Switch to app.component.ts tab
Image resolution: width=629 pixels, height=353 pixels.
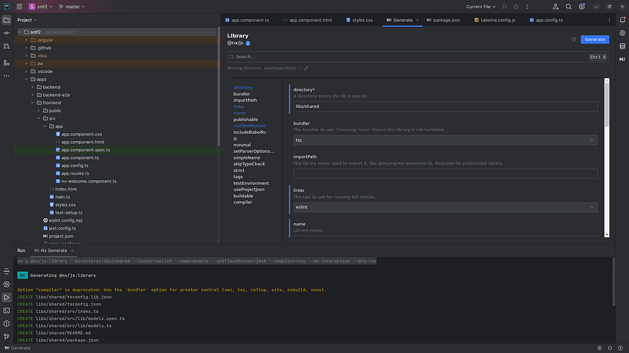247,20
